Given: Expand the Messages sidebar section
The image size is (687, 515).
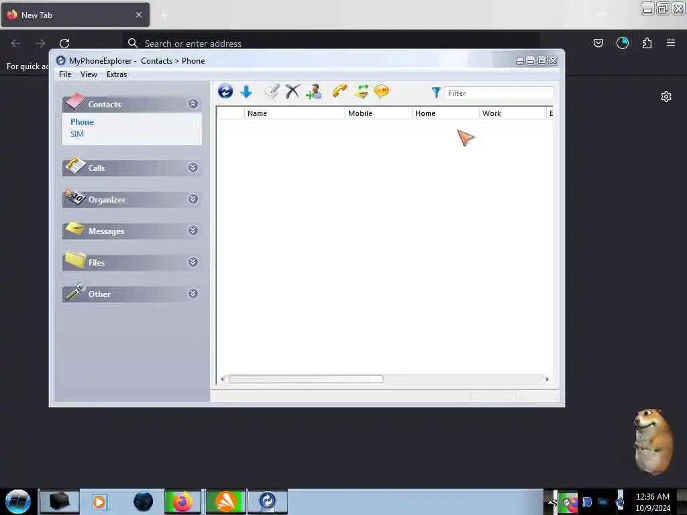Looking at the screenshot, I should coord(193,231).
